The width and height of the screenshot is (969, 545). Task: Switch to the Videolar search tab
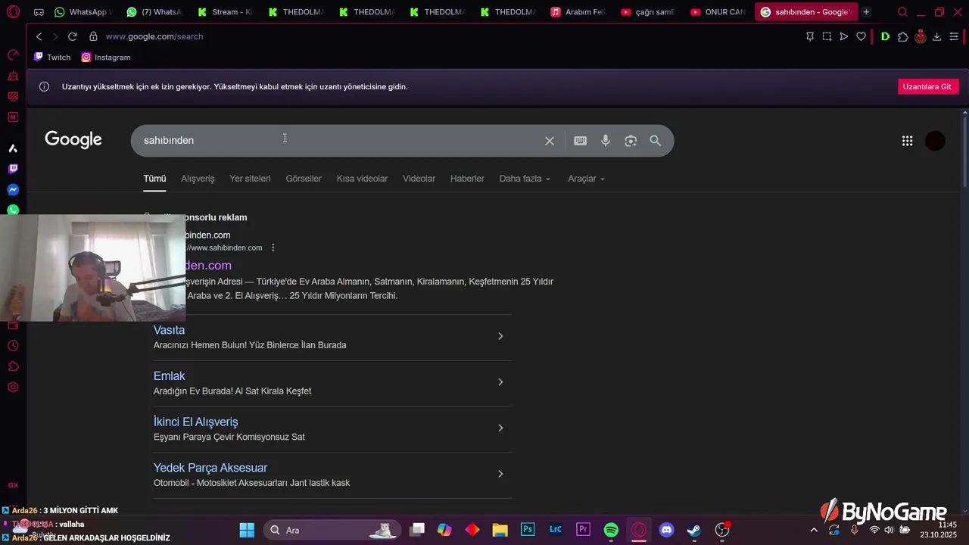tap(419, 179)
